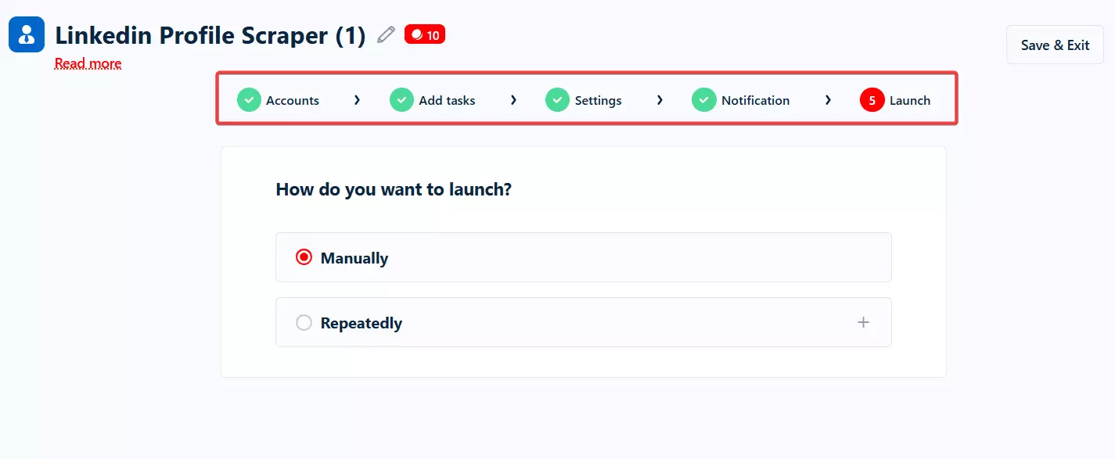
Task: Click the chevron arrow after Notification step
Action: click(828, 100)
